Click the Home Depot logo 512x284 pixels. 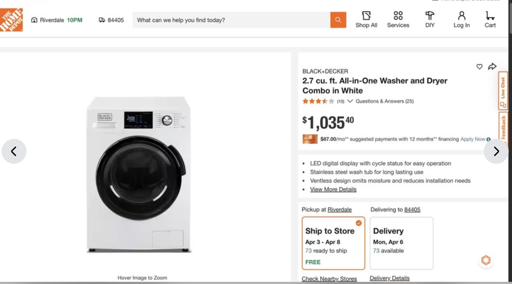pyautogui.click(x=12, y=20)
